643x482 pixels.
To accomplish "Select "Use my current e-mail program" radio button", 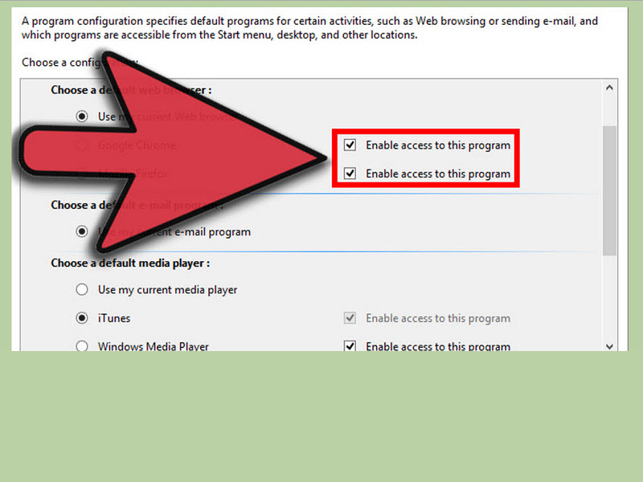I will click(x=82, y=231).
